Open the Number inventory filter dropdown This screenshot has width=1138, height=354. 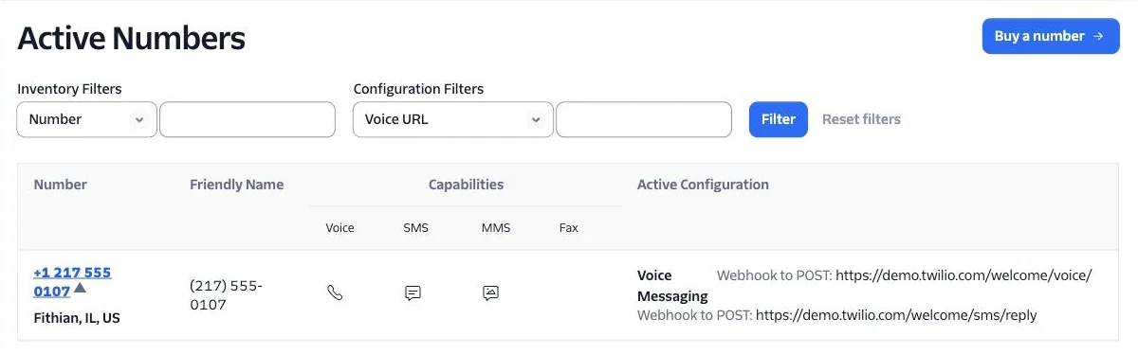(x=87, y=119)
